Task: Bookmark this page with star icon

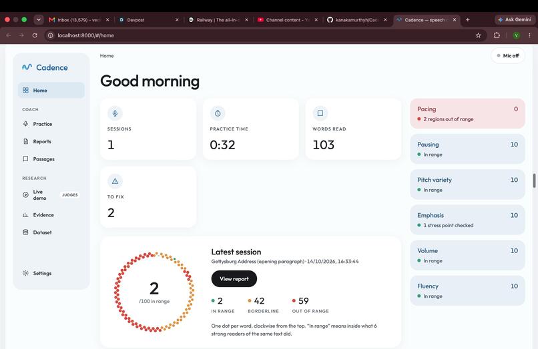Action: (479, 35)
